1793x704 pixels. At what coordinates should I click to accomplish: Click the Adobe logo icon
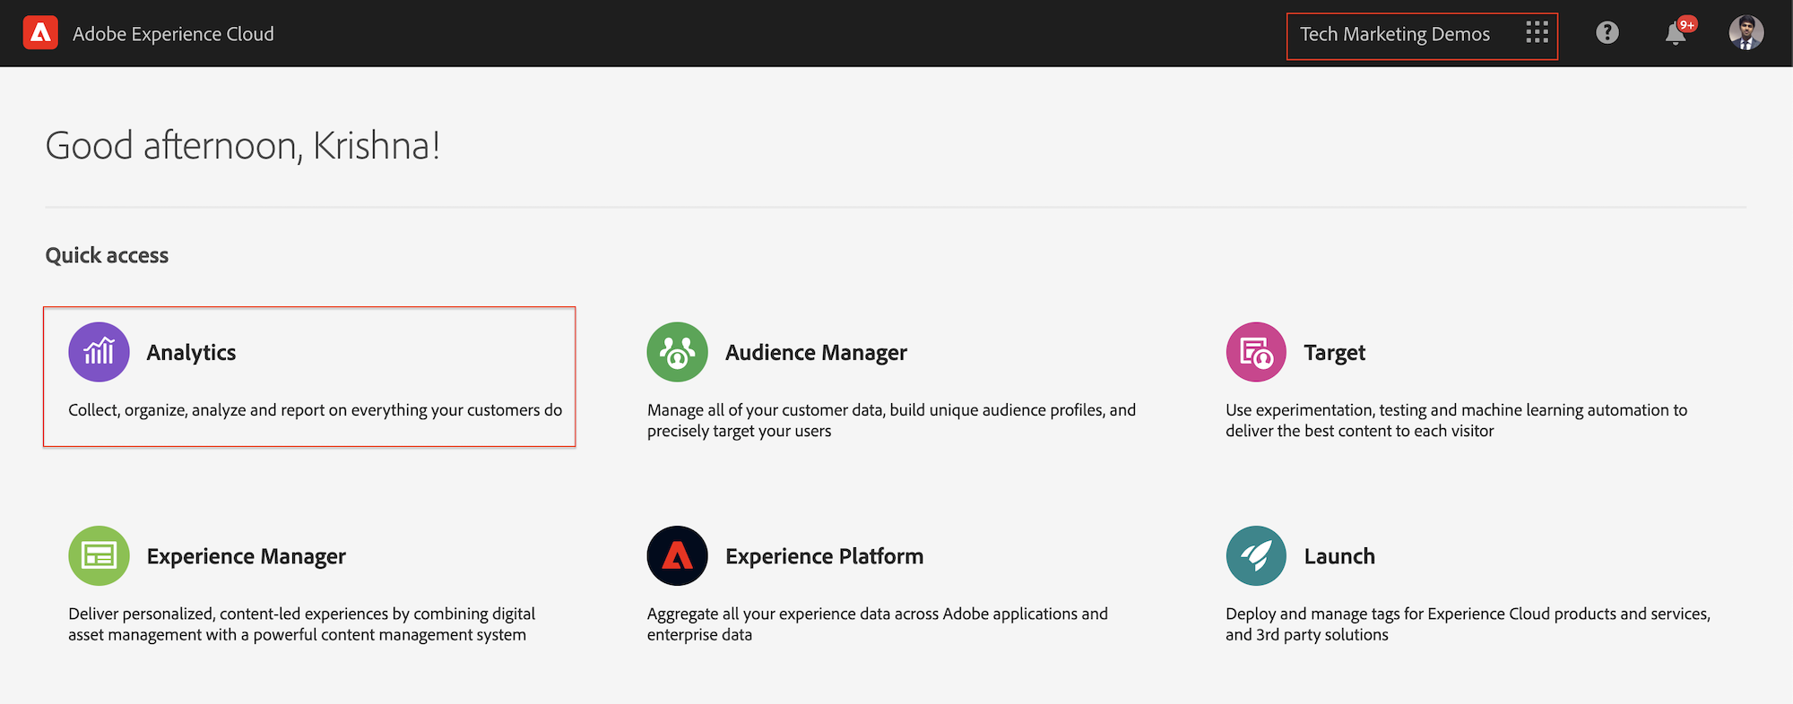tap(40, 33)
